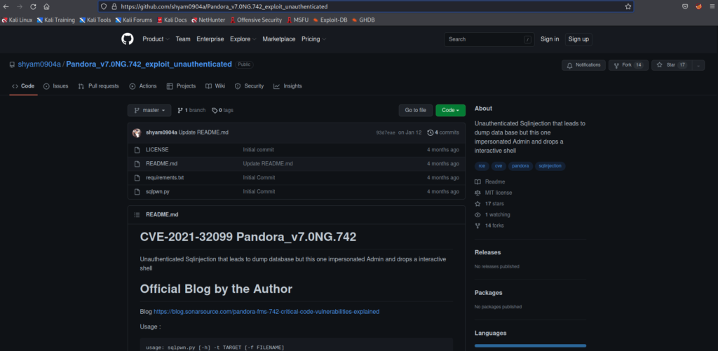Viewport: 718px width, 351px height.
Task: Open the shyam0904a owner link
Action: 39,64
